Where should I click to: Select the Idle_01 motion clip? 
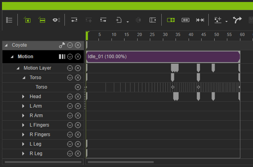coord(163,57)
